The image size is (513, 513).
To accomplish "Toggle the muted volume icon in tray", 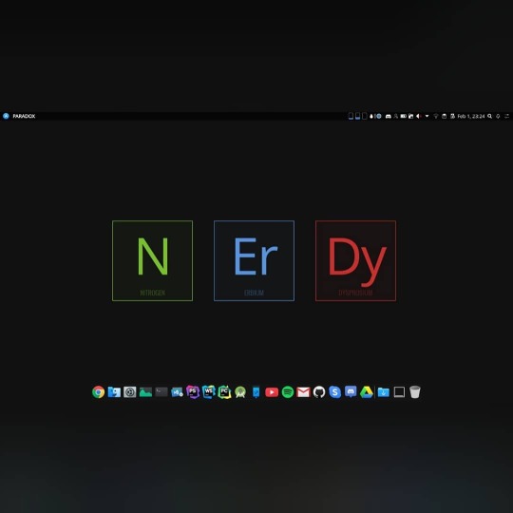I will [419, 116].
